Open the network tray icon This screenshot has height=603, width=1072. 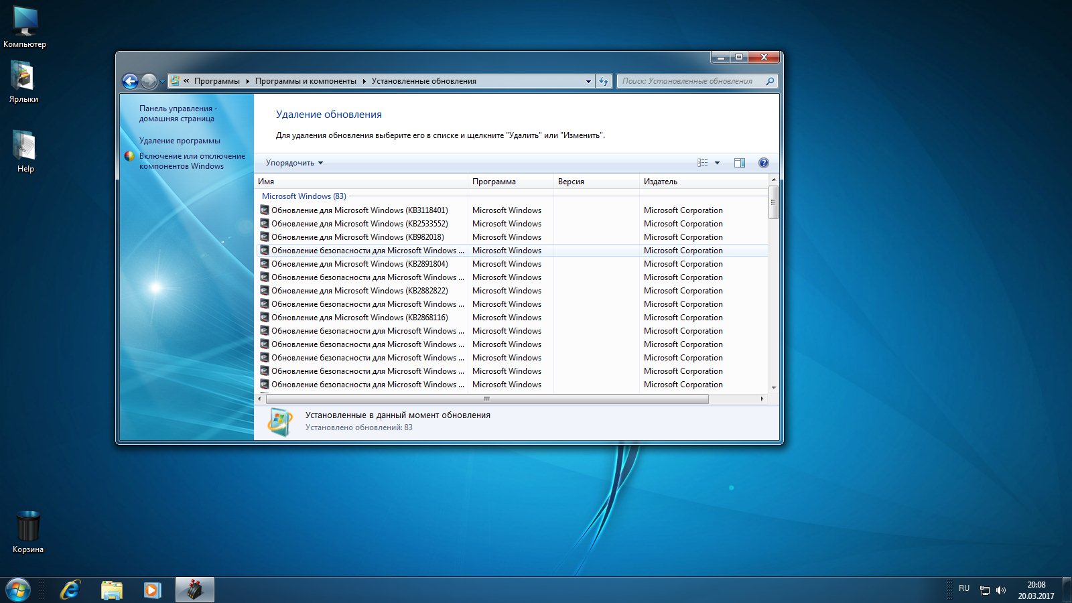[x=985, y=590]
